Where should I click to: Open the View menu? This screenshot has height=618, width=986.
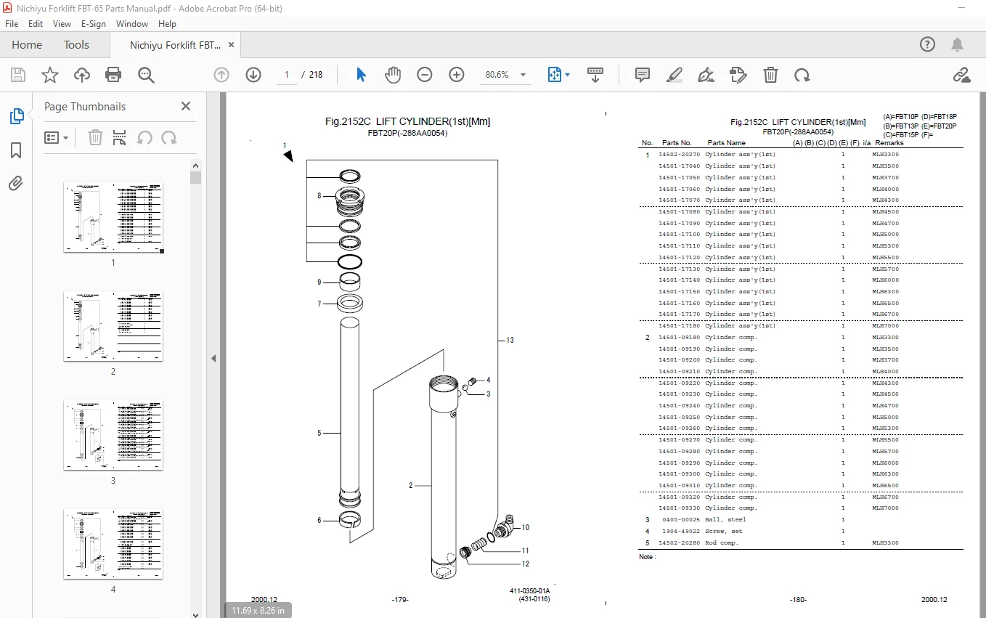pos(62,24)
